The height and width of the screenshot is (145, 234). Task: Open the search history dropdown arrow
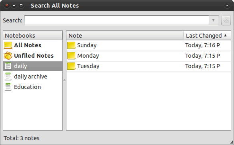pyautogui.click(x=214, y=20)
